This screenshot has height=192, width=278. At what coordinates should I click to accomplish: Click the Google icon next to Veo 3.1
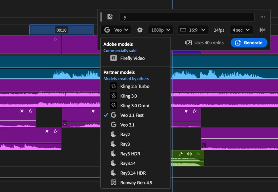point(114,125)
